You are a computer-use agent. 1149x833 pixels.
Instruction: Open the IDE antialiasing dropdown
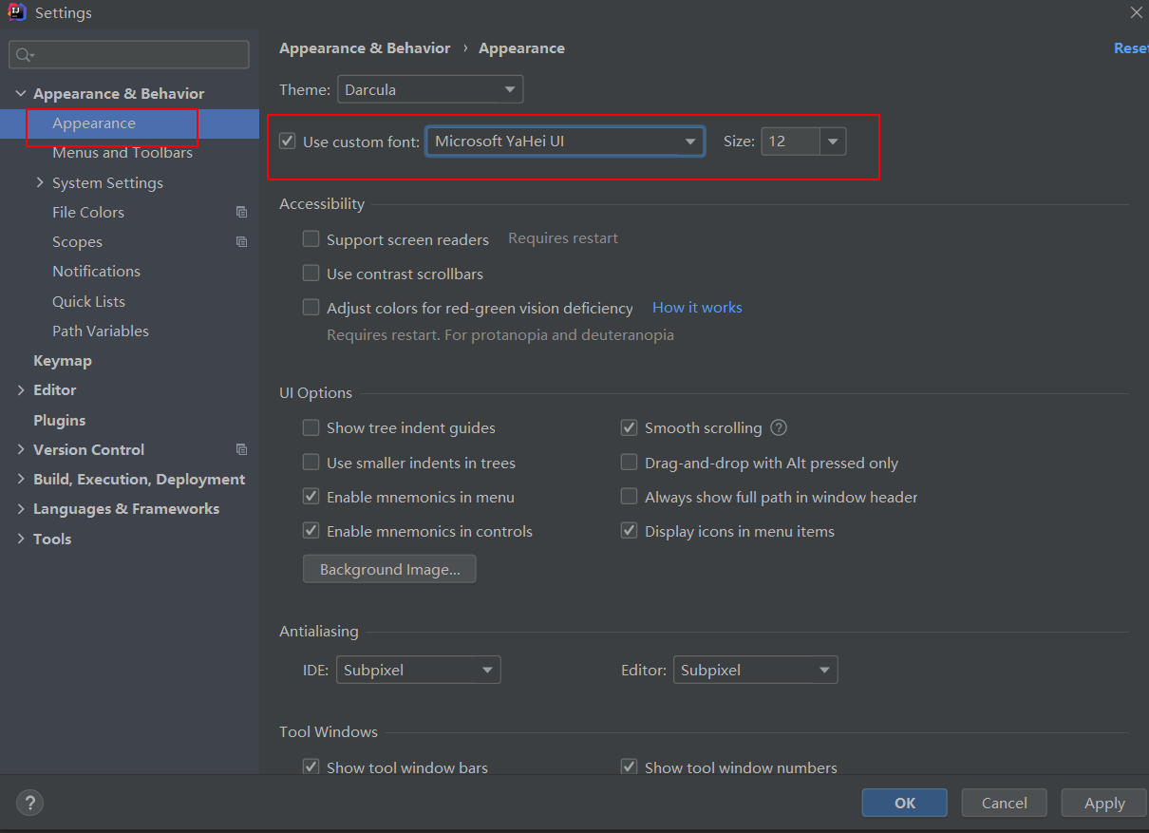point(418,670)
